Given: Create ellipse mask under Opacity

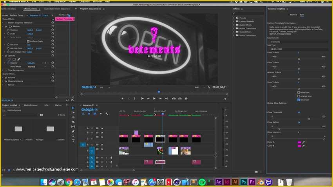Looking at the screenshot, I should point(9,59).
